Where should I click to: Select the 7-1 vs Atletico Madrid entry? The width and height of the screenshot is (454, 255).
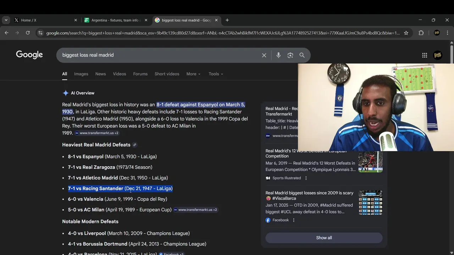[x=118, y=178]
